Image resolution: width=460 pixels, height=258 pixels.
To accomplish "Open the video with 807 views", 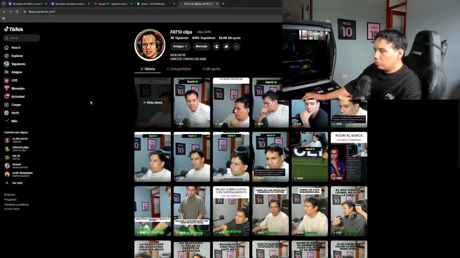I will tap(192, 157).
